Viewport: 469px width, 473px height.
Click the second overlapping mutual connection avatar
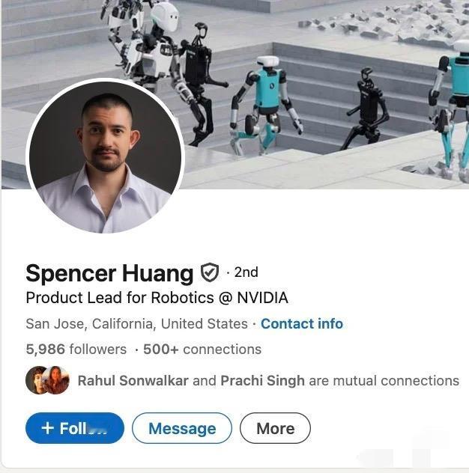(x=56, y=380)
